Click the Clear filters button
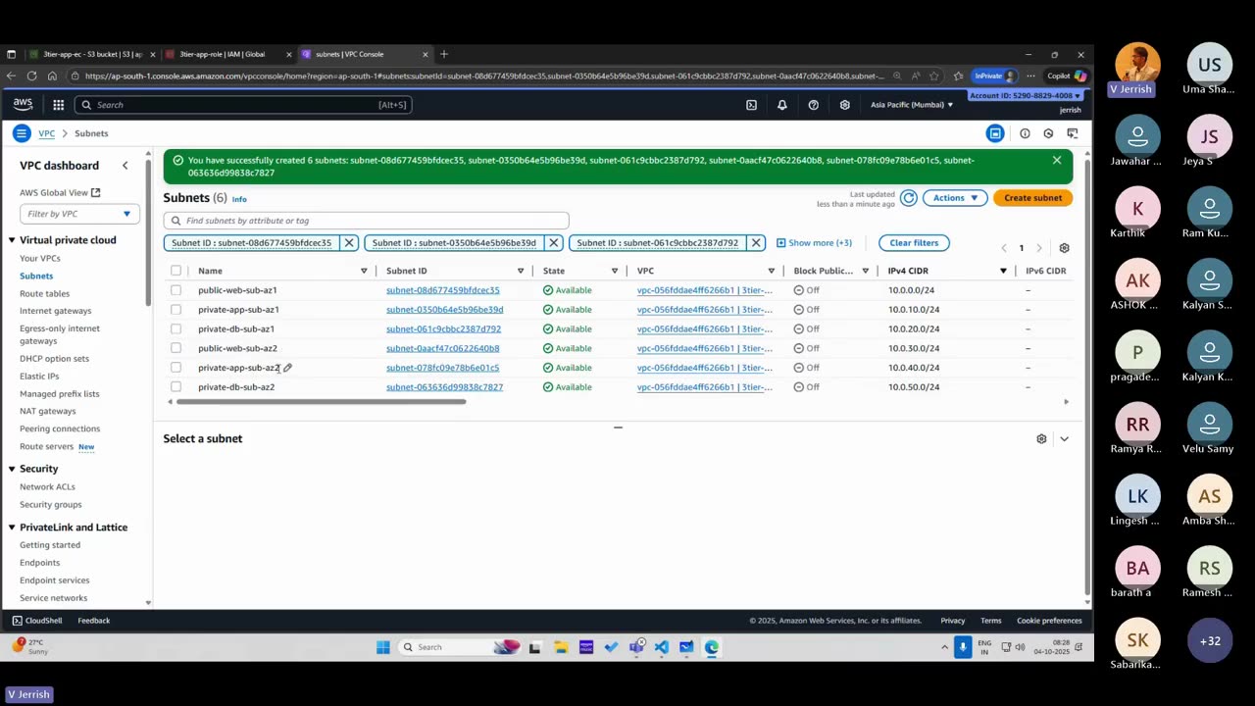Screen dimensions: 1255x706 pyautogui.click(x=914, y=243)
